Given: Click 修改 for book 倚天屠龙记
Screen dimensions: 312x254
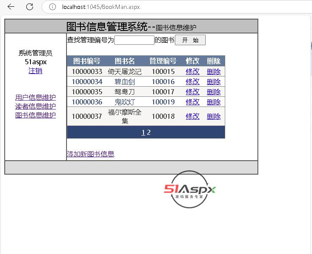Looking at the screenshot, I should 192,71.
